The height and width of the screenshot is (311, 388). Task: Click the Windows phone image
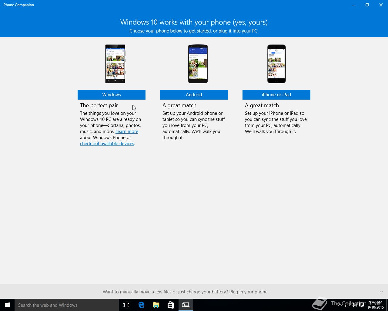[x=115, y=64]
